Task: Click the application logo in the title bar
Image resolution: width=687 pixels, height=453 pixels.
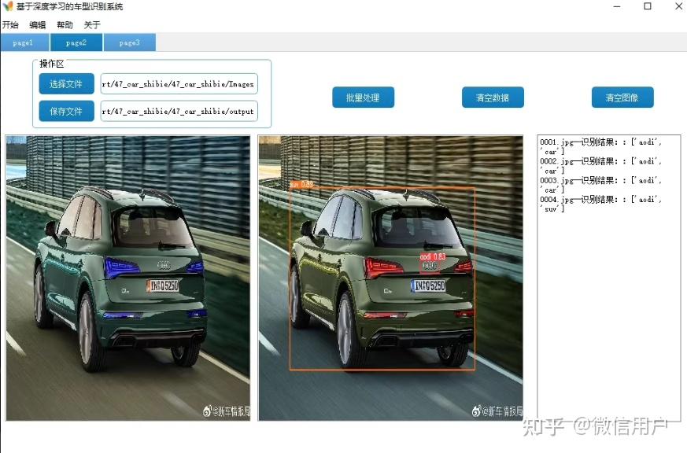Action: tap(8, 6)
